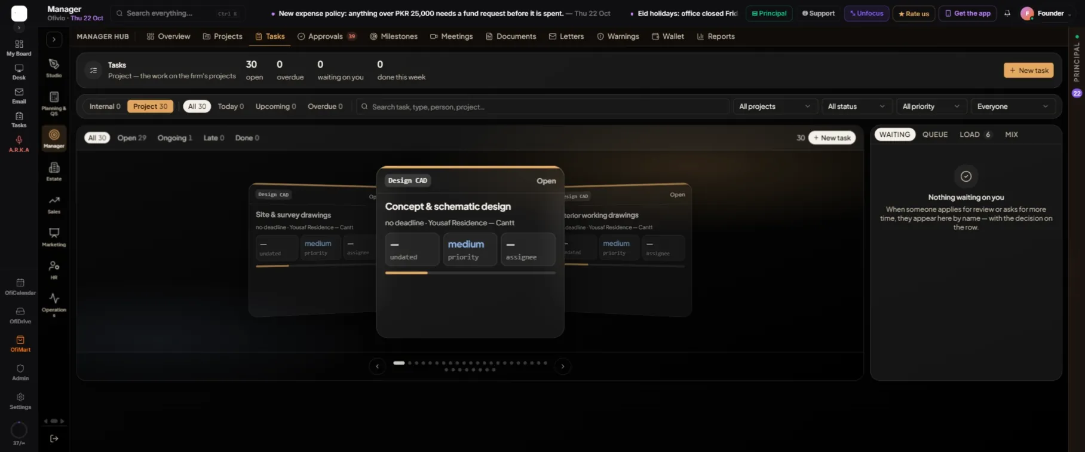
Task: Click the Get the app button
Action: point(967,13)
